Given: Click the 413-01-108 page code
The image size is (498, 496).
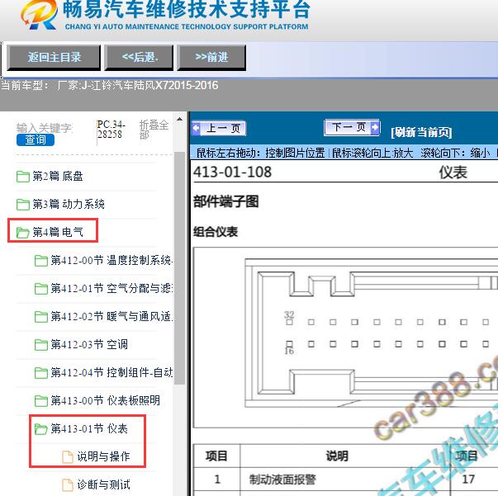Looking at the screenshot, I should (x=233, y=172).
